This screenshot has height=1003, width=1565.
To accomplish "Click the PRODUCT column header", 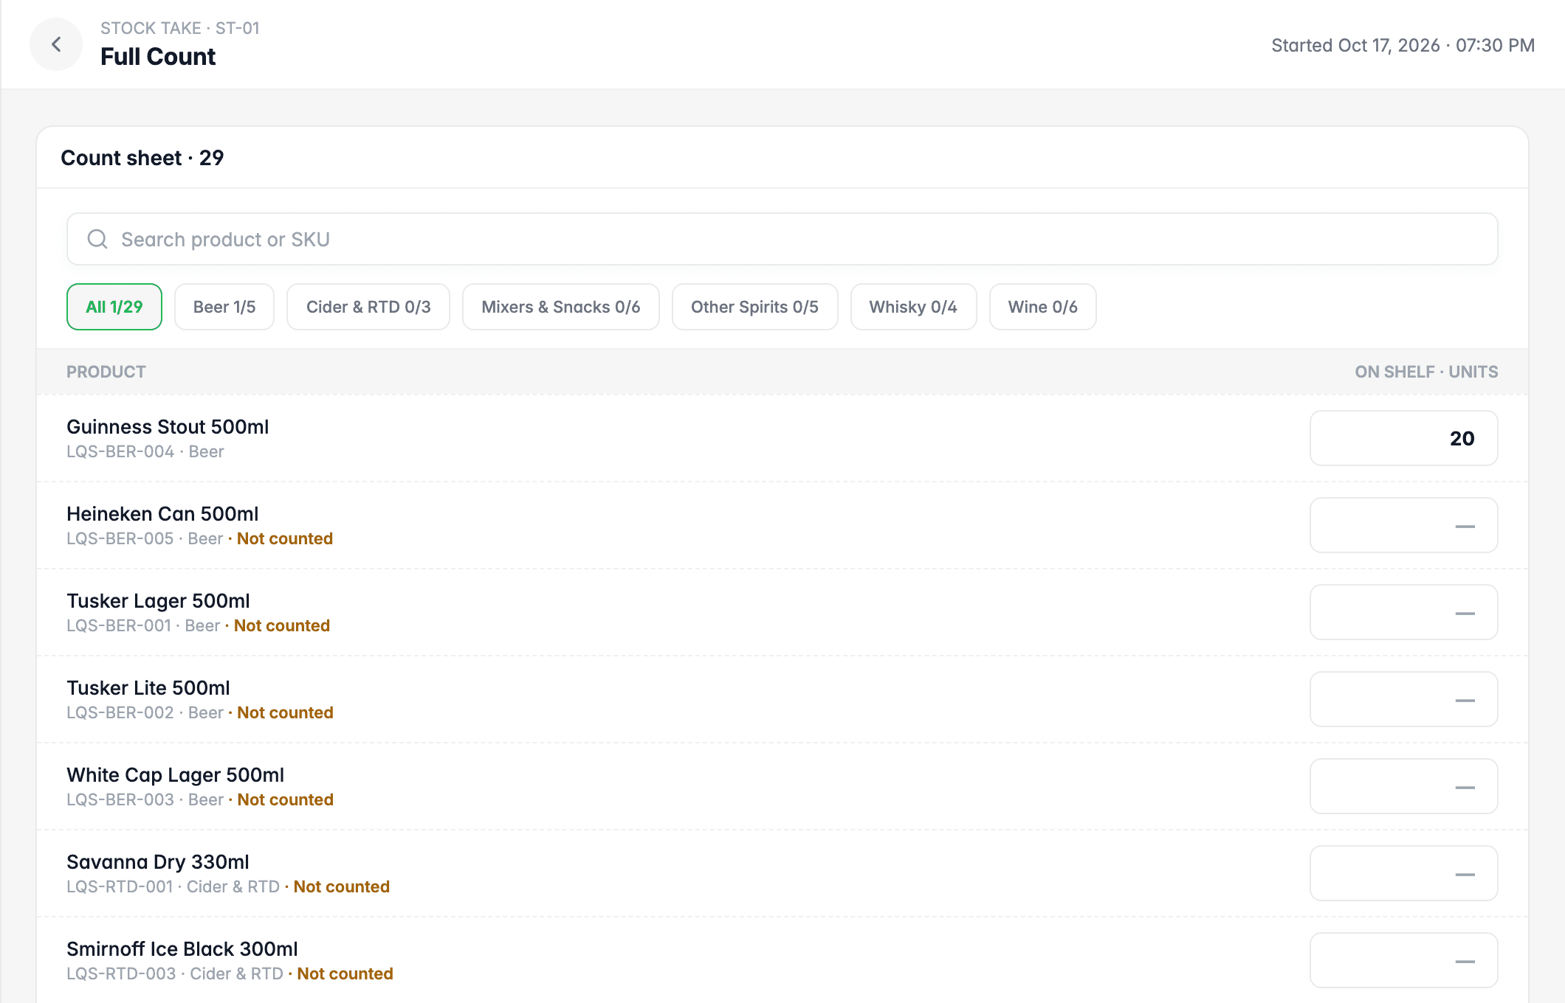I will point(106,372).
